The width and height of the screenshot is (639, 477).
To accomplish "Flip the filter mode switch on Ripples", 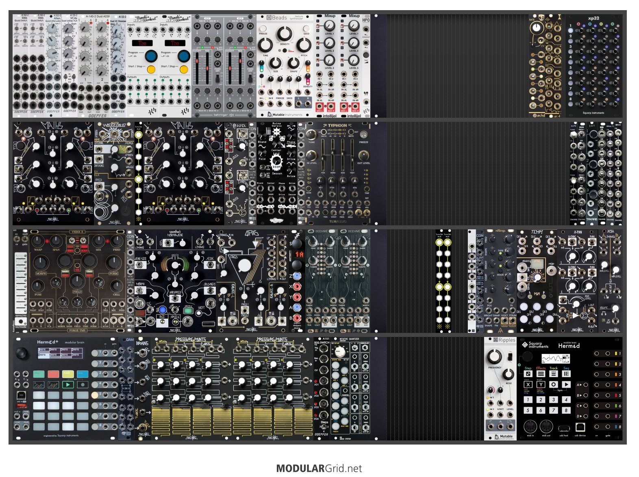I will point(509,356).
